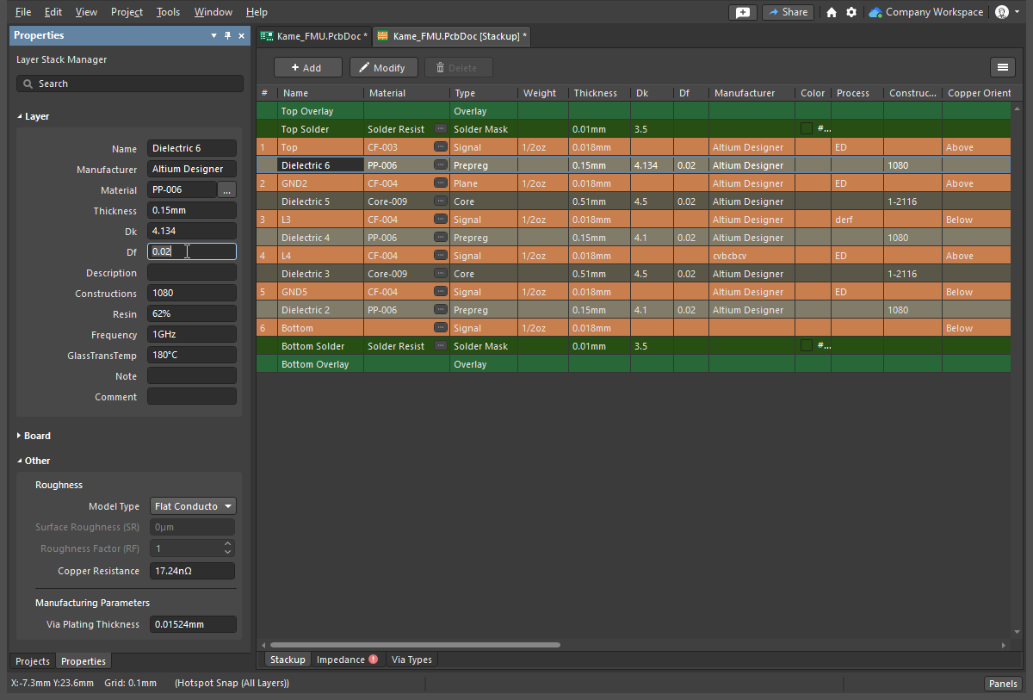The image size is (1033, 700).
Task: Click the Copper Resistance input field
Action: point(192,571)
